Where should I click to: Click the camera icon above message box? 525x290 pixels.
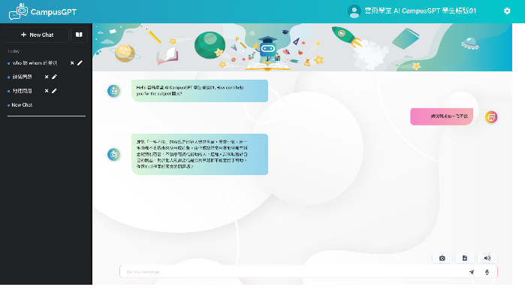[442, 258]
